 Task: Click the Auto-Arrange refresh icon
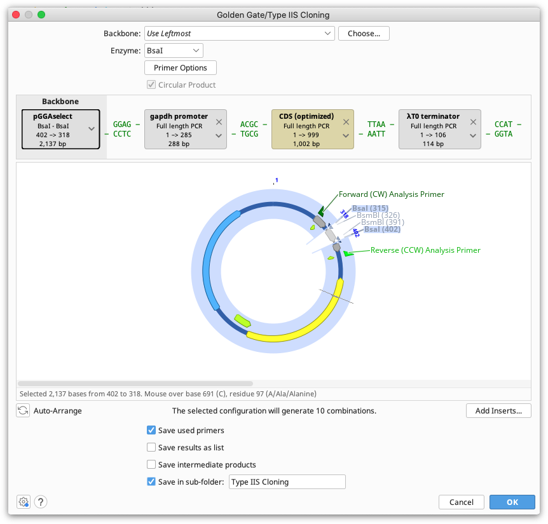(23, 410)
